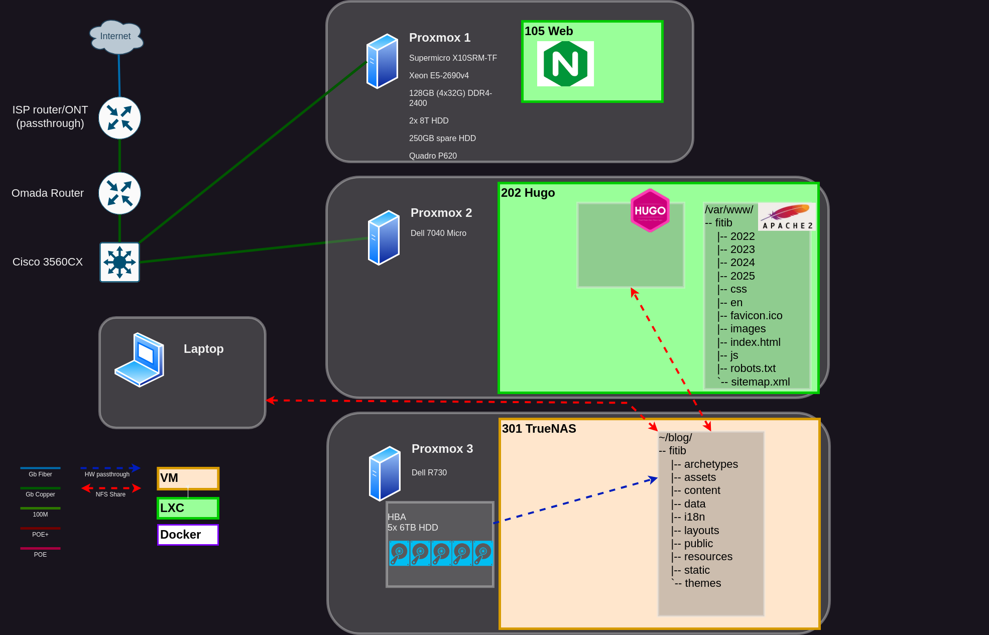989x635 pixels.
Task: Click the Cisco 3560CX label
Action: pos(48,262)
